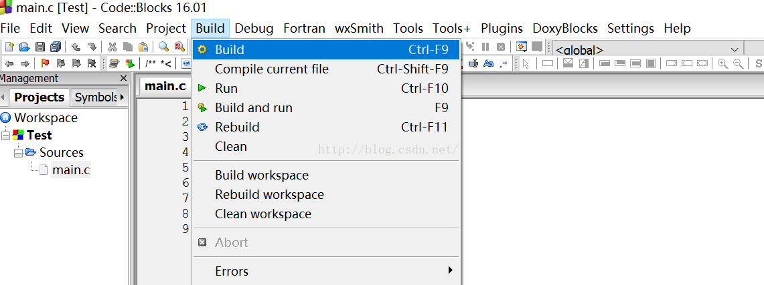This screenshot has width=764, height=285.
Task: Open the DoxyBlocks menu
Action: 565,29
